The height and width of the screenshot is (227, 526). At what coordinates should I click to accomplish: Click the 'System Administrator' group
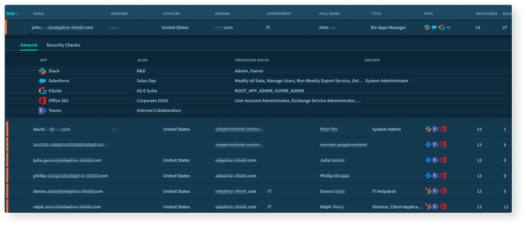point(387,81)
